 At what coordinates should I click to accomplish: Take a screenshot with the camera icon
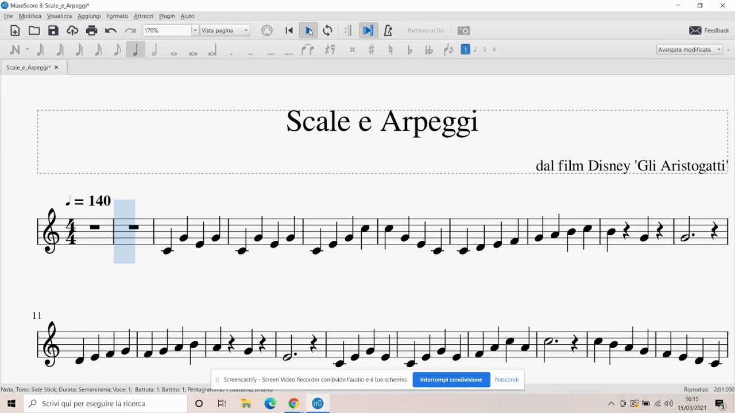pyautogui.click(x=464, y=30)
